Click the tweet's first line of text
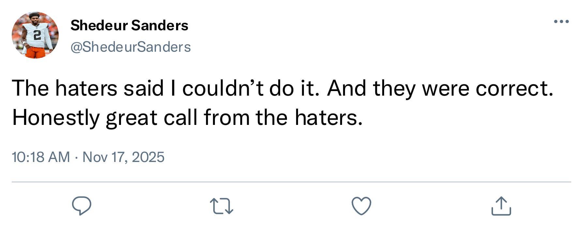This screenshot has width=583, height=241. 282,88
